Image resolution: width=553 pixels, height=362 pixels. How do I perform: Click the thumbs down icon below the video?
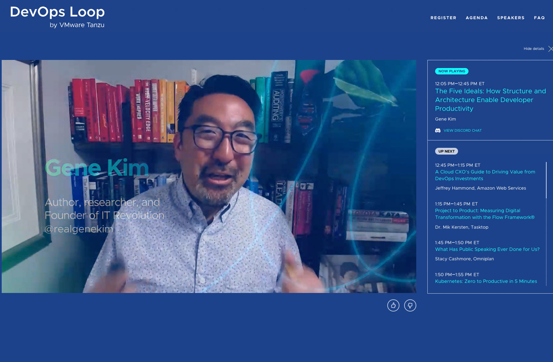point(410,305)
